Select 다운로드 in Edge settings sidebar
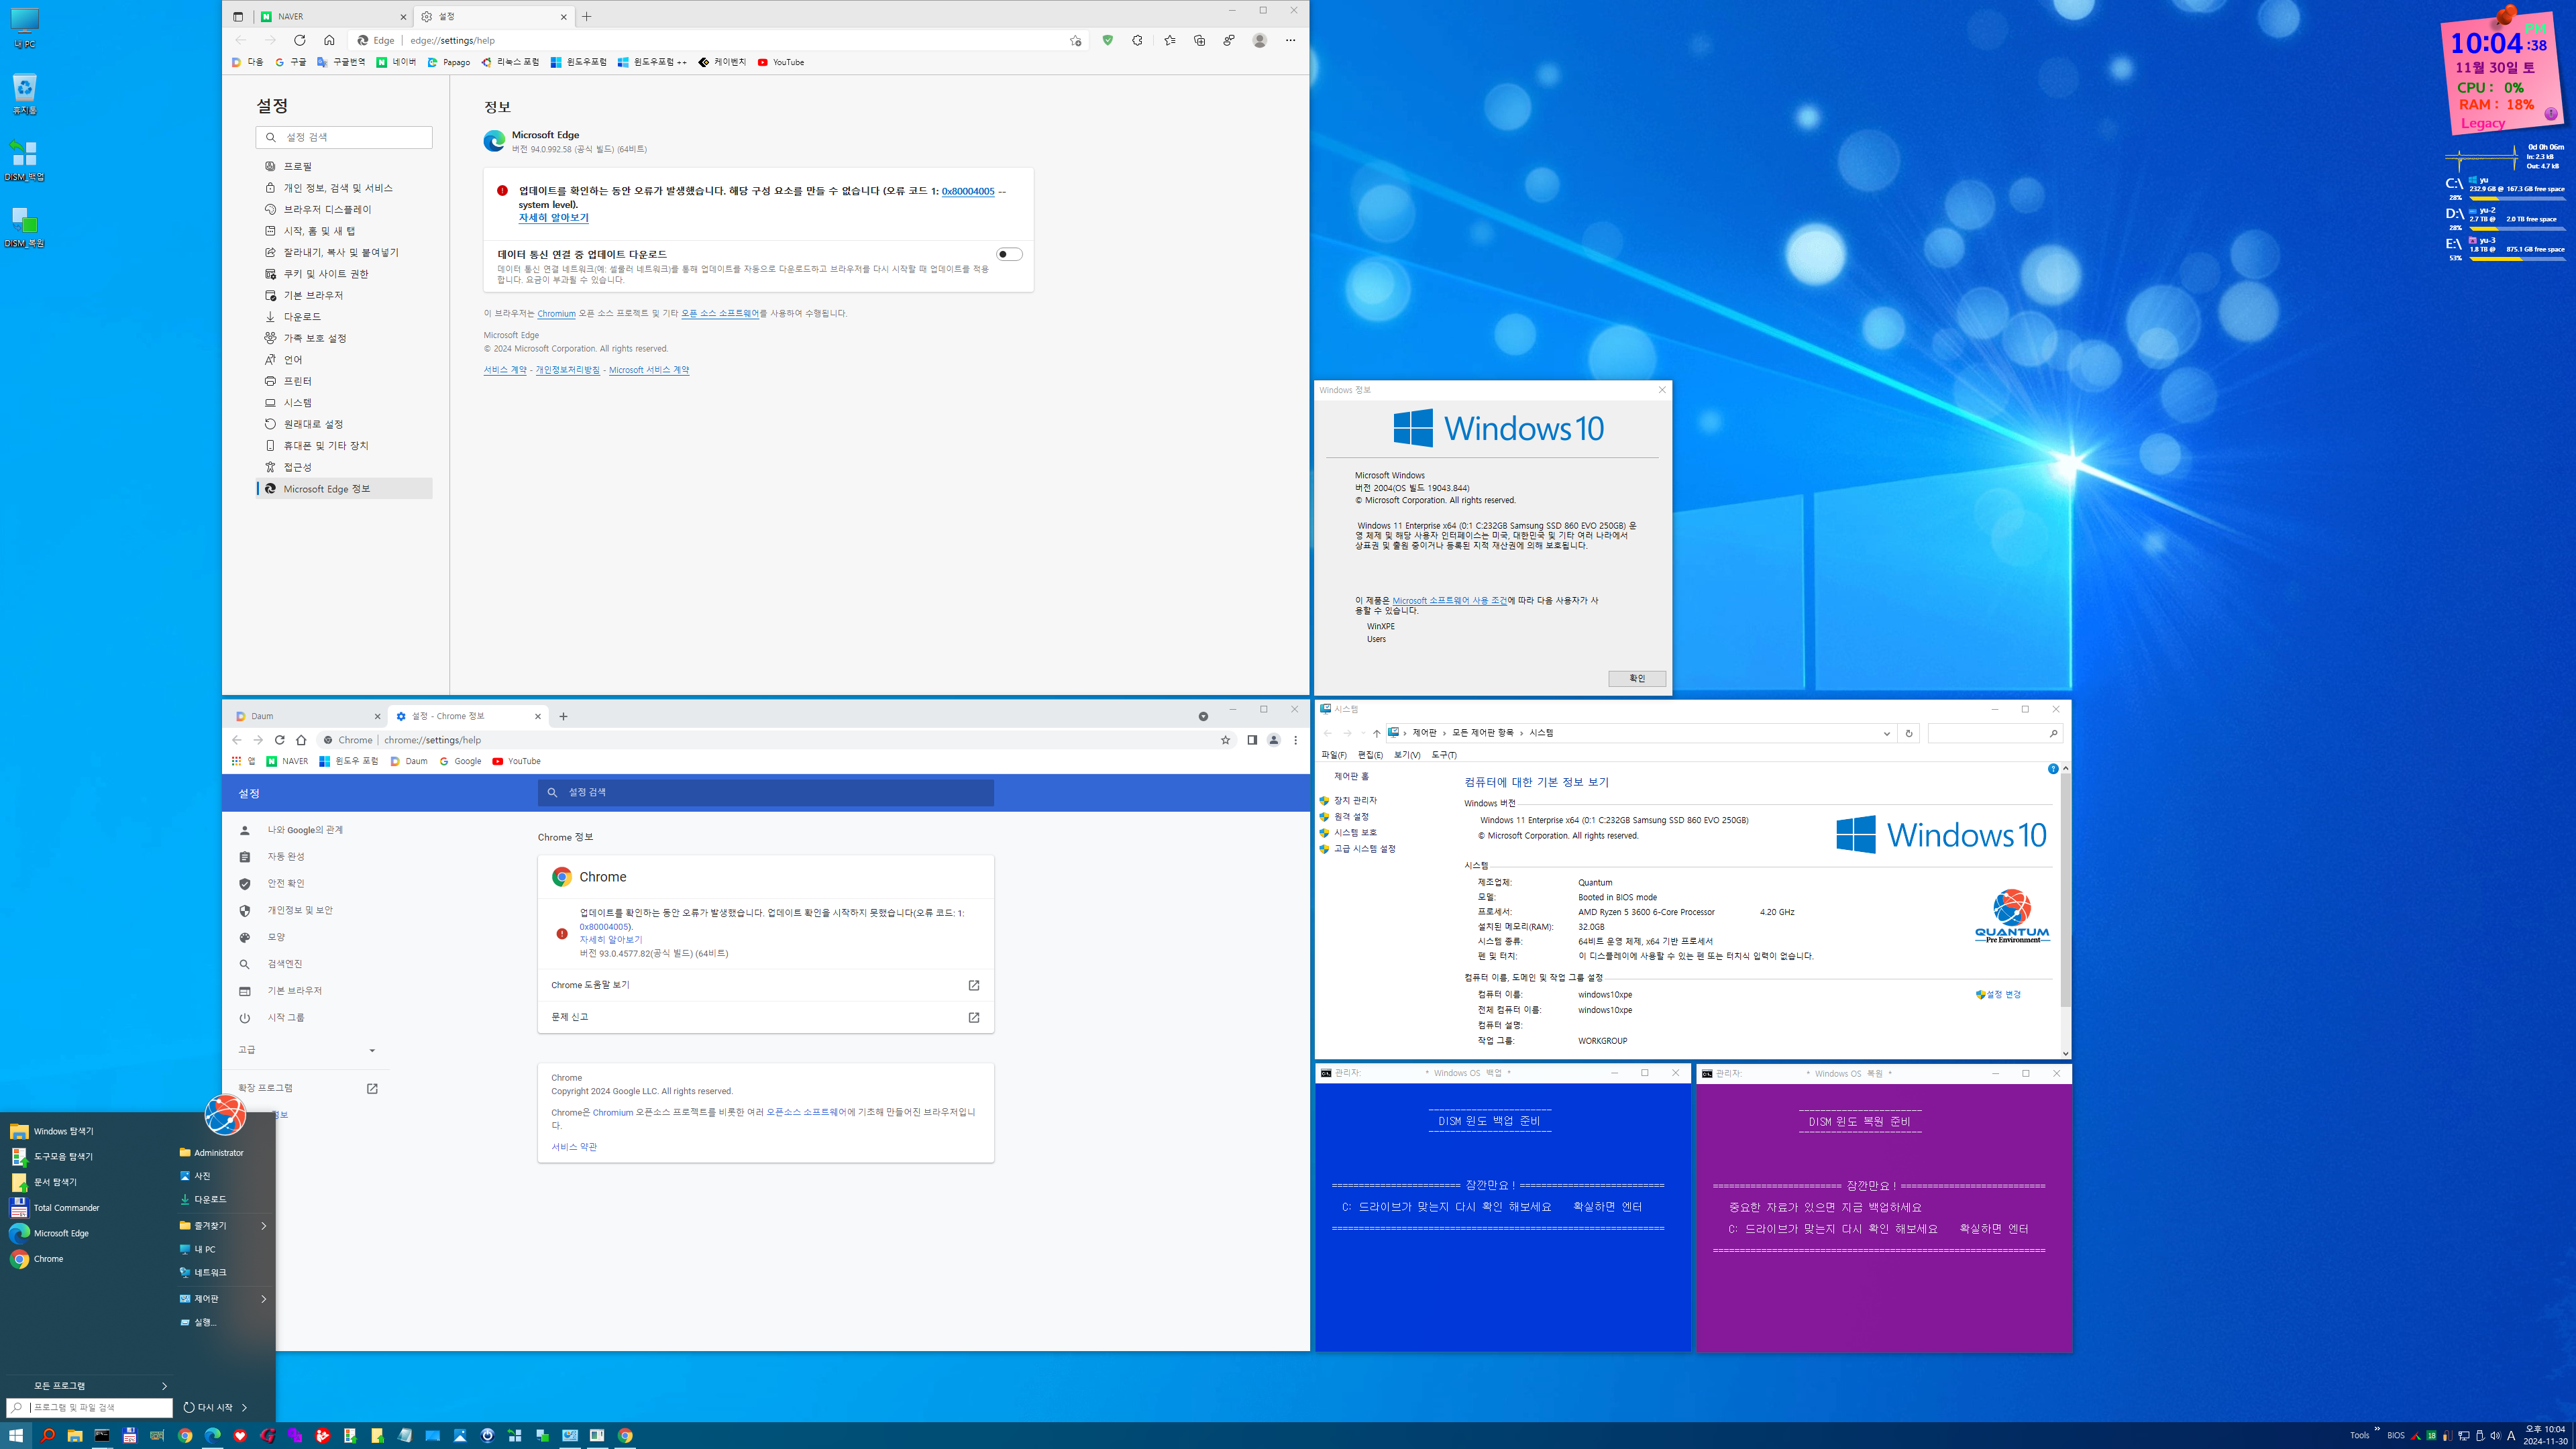Viewport: 2576px width, 1449px height. click(x=344, y=316)
